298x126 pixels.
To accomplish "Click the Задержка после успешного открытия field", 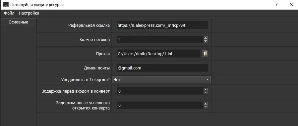I will coord(160,105).
